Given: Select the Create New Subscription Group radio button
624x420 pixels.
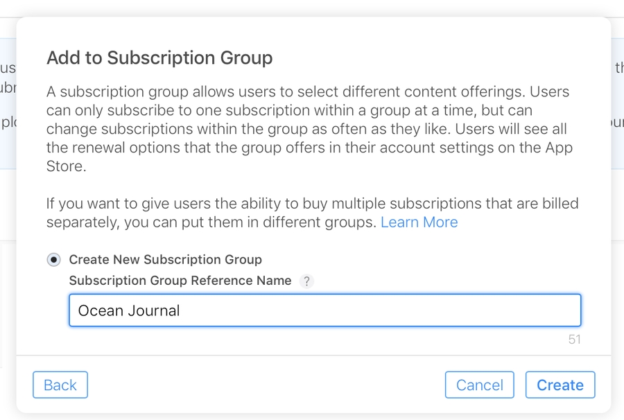Looking at the screenshot, I should tap(53, 259).
